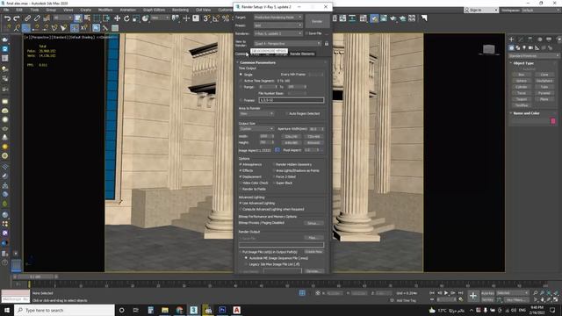
Task: Click in the Frames input field
Action: (292, 100)
